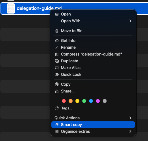Select Open With menu entry

pos(93,21)
